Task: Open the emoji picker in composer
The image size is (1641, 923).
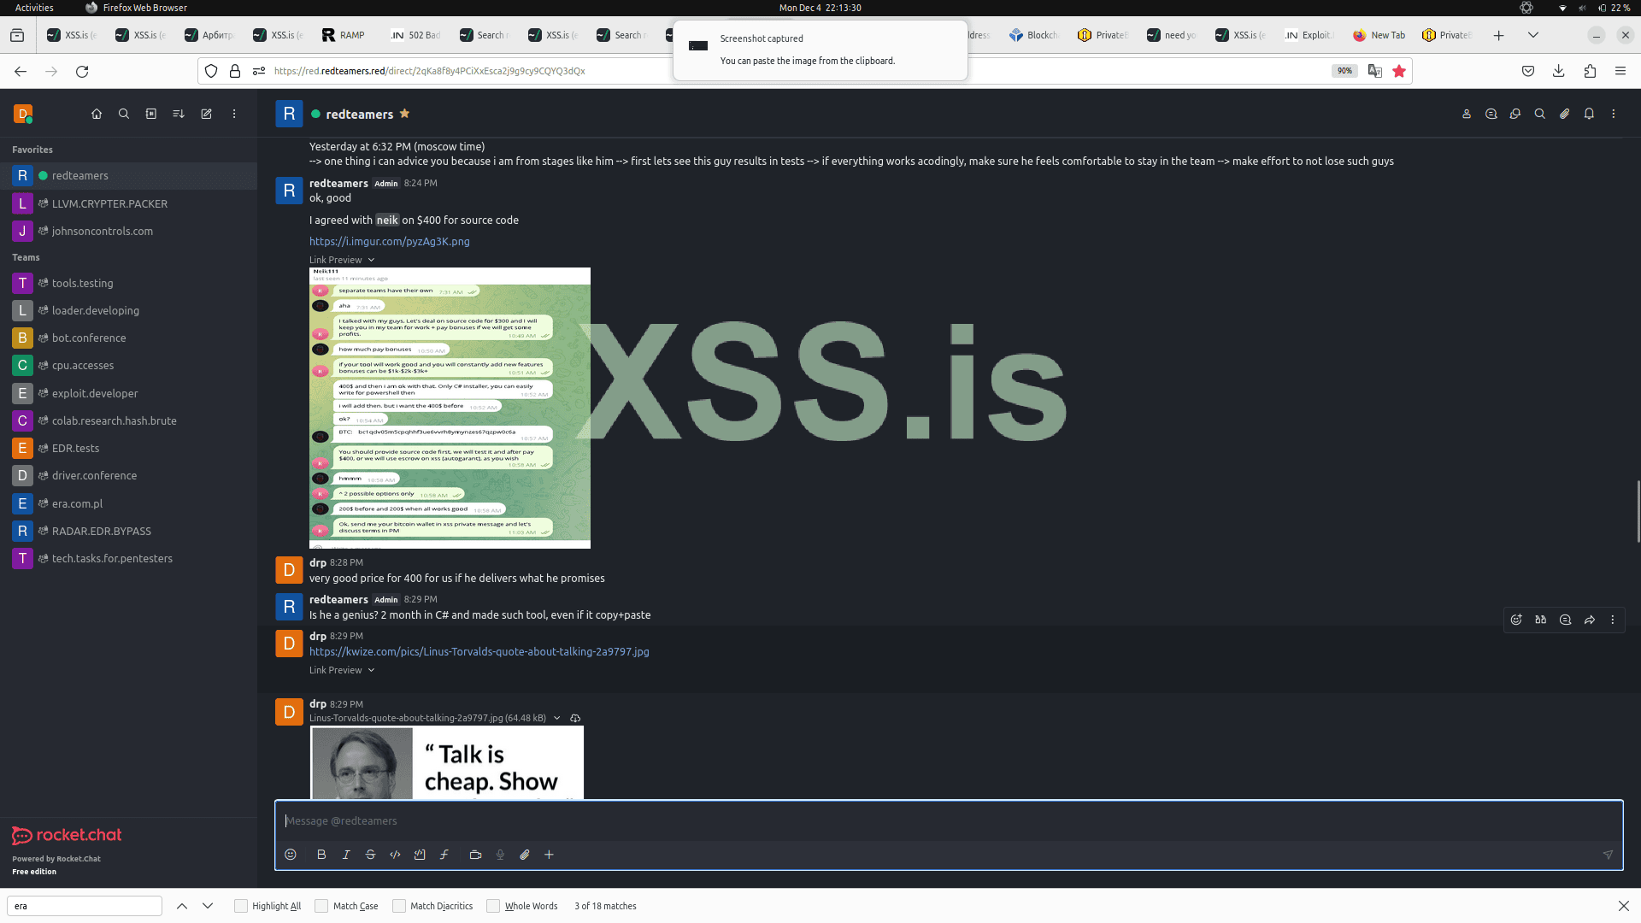Action: [291, 855]
